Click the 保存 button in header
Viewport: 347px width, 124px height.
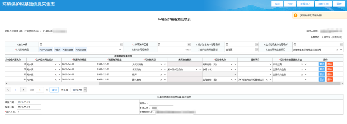tap(277, 4)
